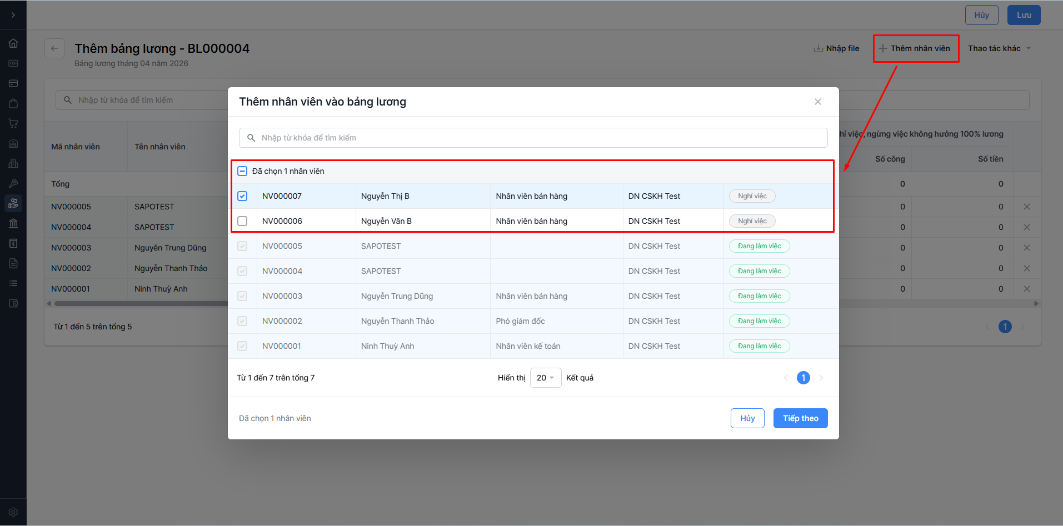Close the add employee dialog
Viewport: 1063px width, 526px height.
coord(817,102)
